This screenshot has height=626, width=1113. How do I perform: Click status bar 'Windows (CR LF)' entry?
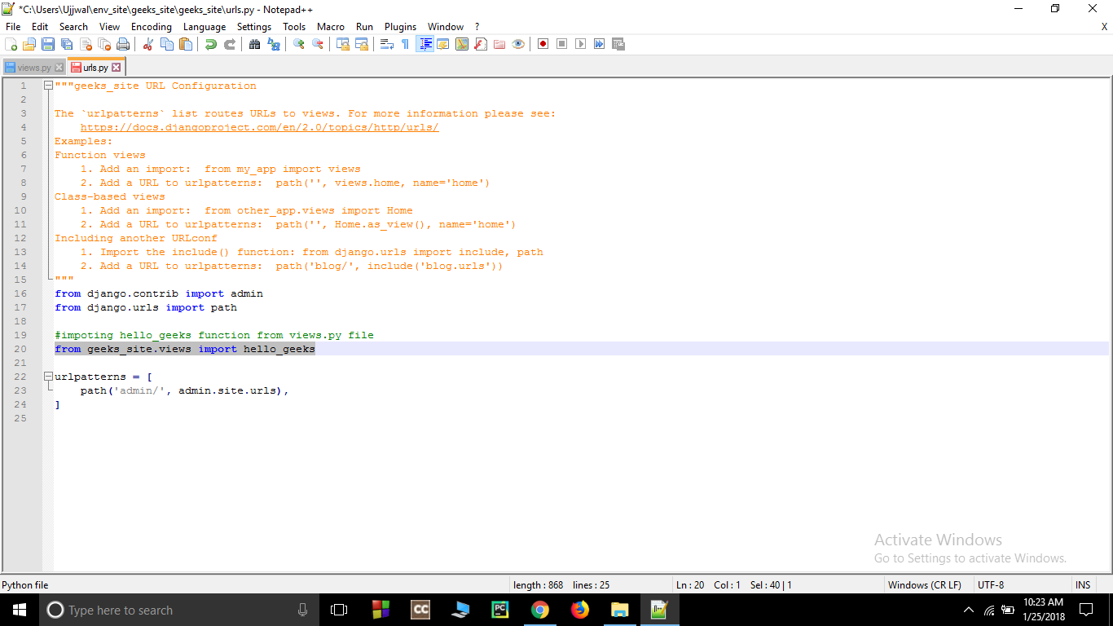click(924, 584)
